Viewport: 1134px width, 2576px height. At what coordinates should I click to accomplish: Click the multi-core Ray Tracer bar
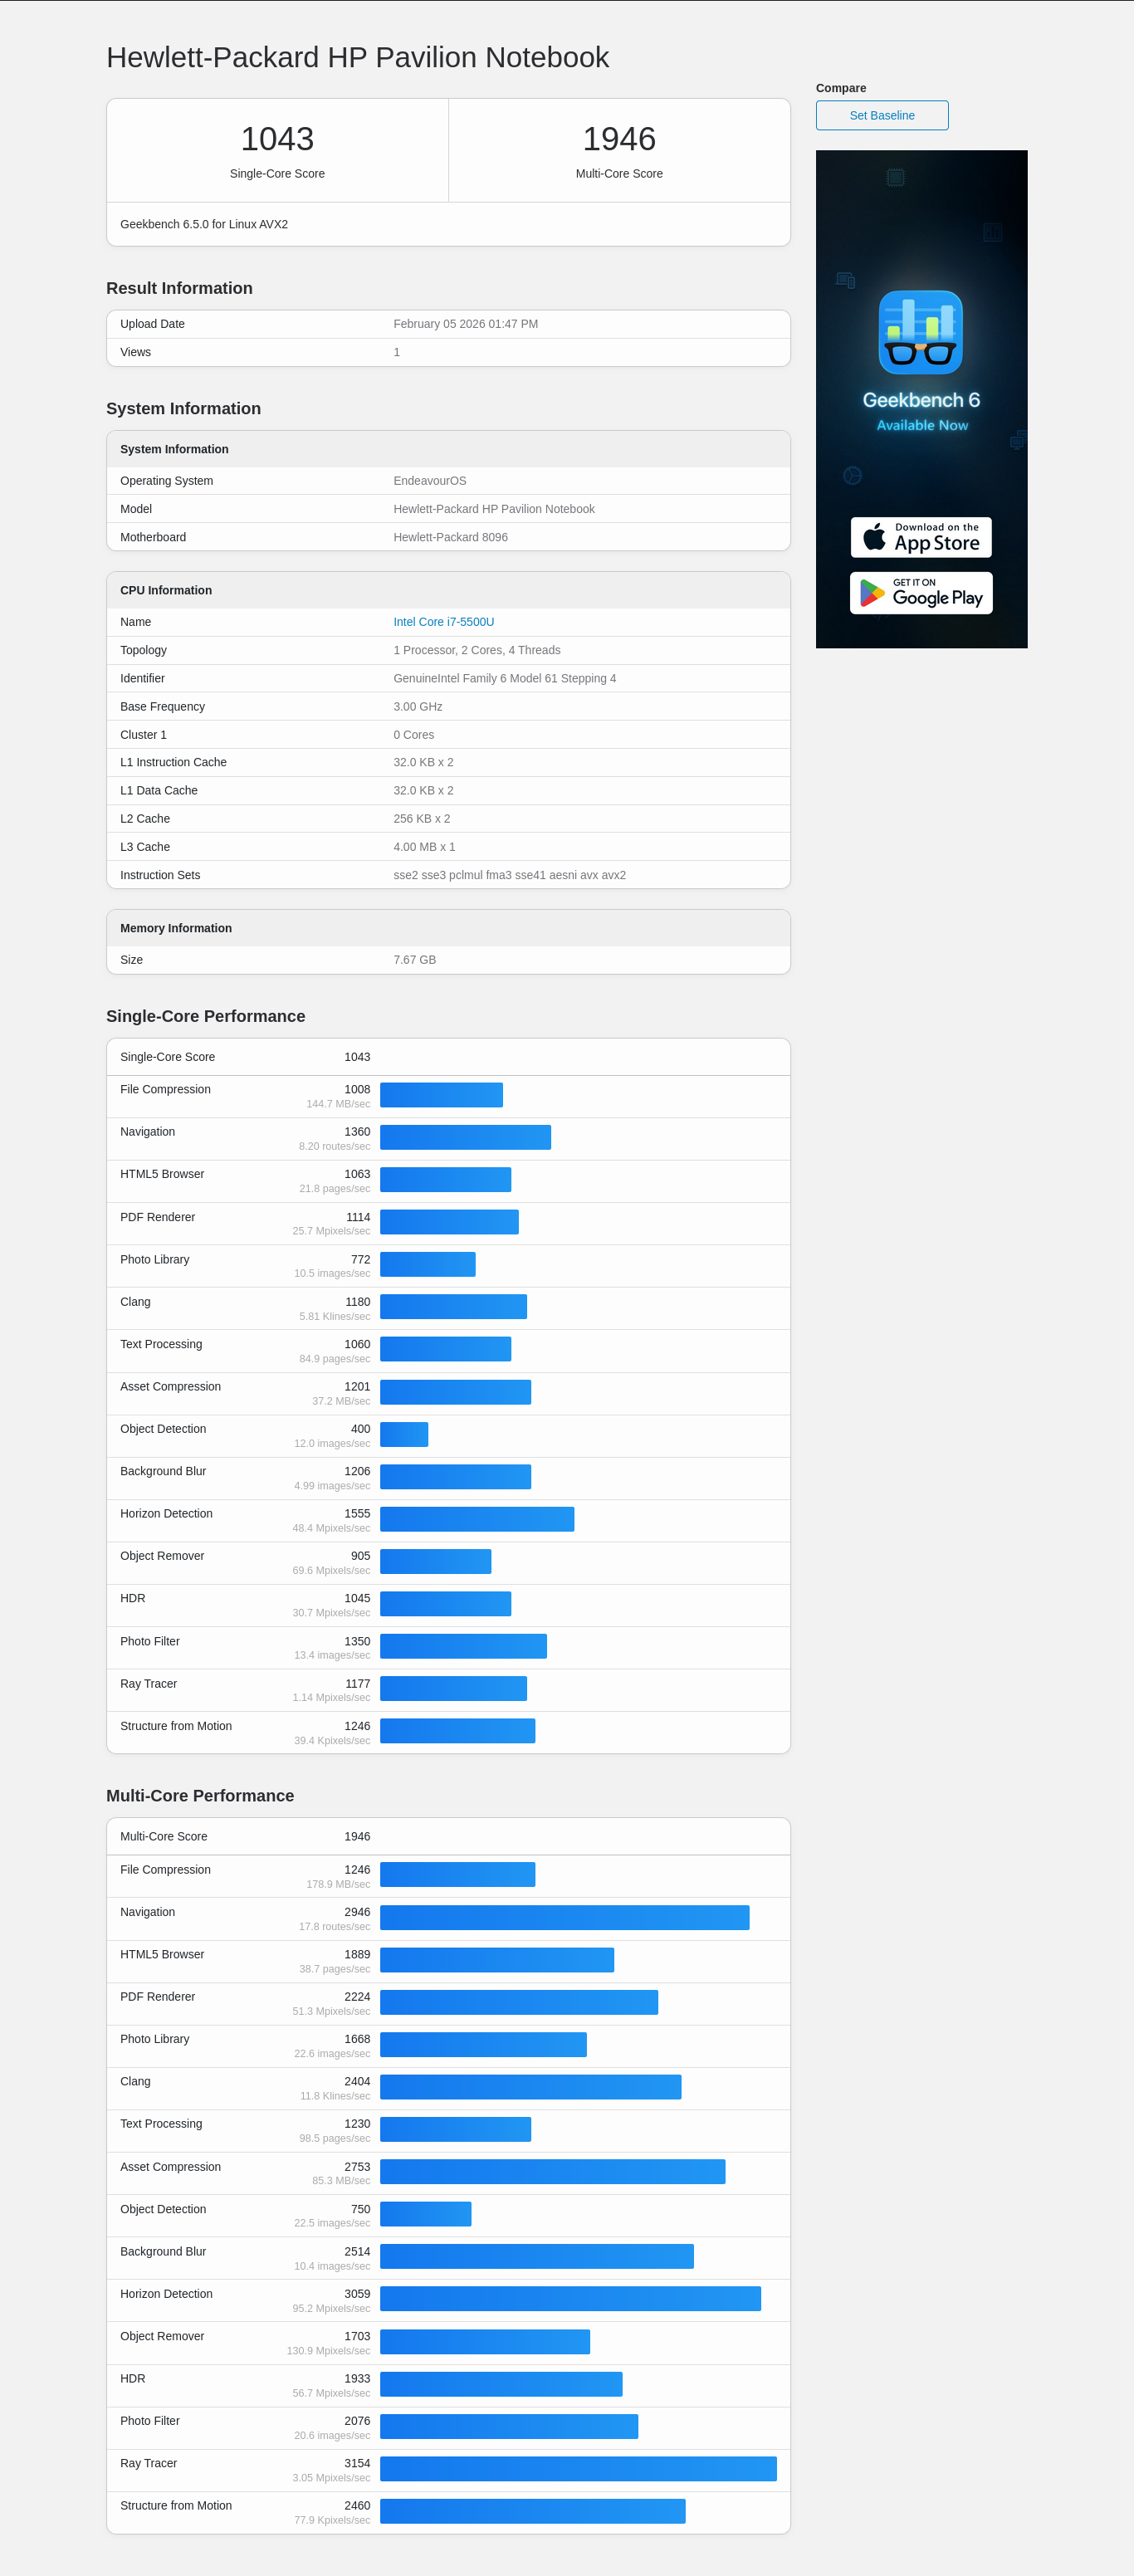tap(578, 2468)
